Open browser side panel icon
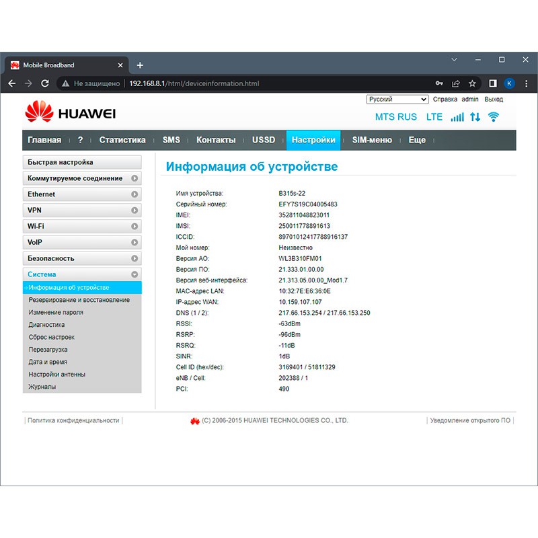 coord(492,83)
